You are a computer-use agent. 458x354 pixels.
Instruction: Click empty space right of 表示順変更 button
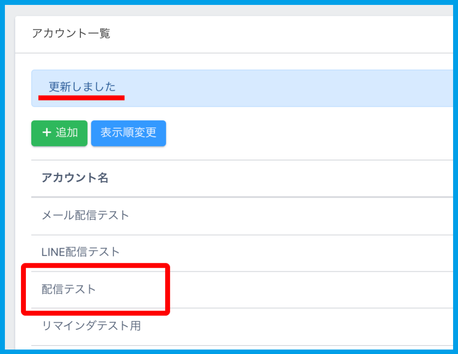pyautogui.click(x=304, y=133)
